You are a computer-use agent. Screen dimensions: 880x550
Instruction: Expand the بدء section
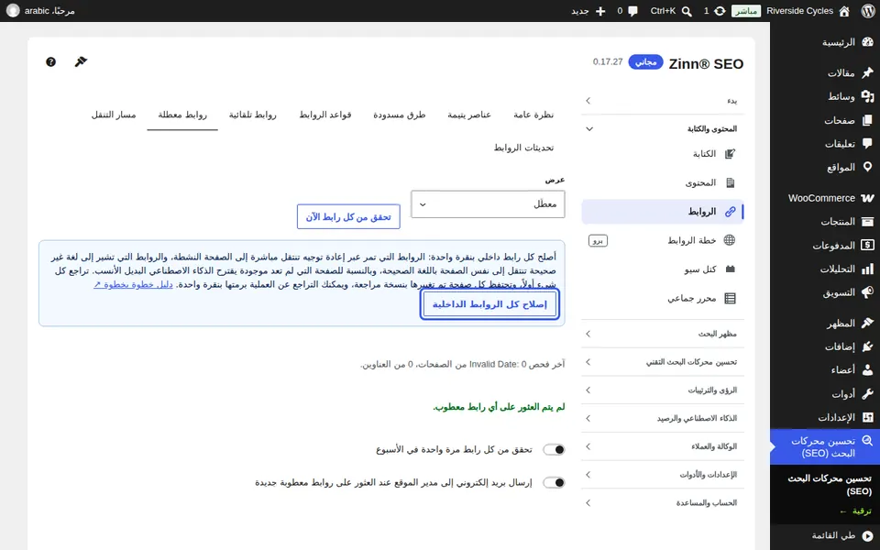663,101
